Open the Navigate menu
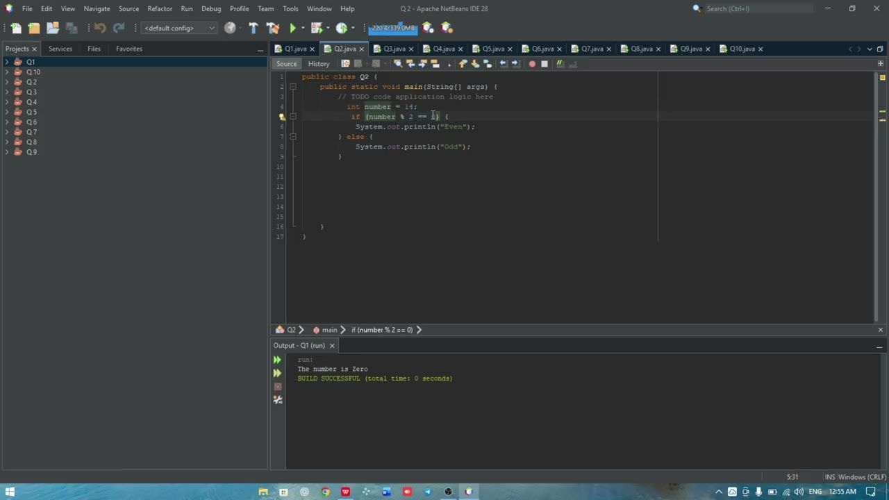The width and height of the screenshot is (889, 500). pos(97,8)
